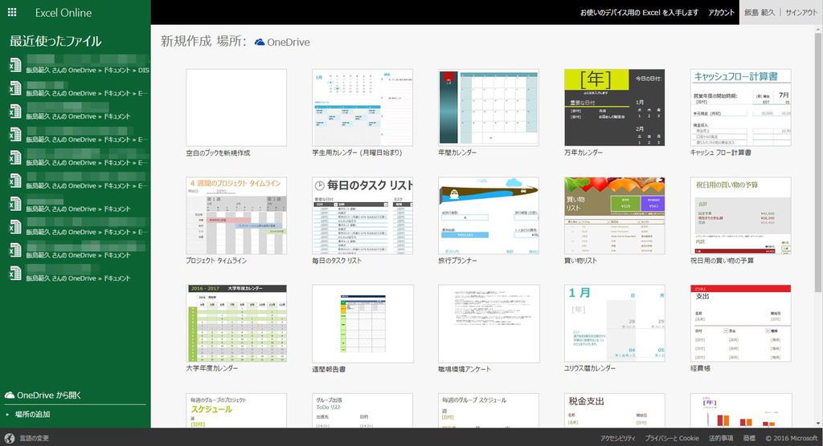Open the プライバシーと Cookie footer link

tap(672, 438)
